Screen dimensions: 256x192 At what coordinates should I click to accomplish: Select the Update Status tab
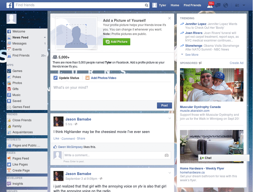pos(66,78)
